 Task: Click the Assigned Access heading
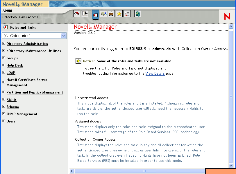pos(88,121)
